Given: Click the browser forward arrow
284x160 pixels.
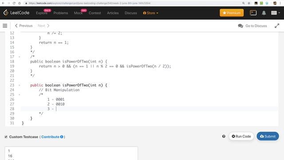Looking at the screenshot, I should [8, 3].
